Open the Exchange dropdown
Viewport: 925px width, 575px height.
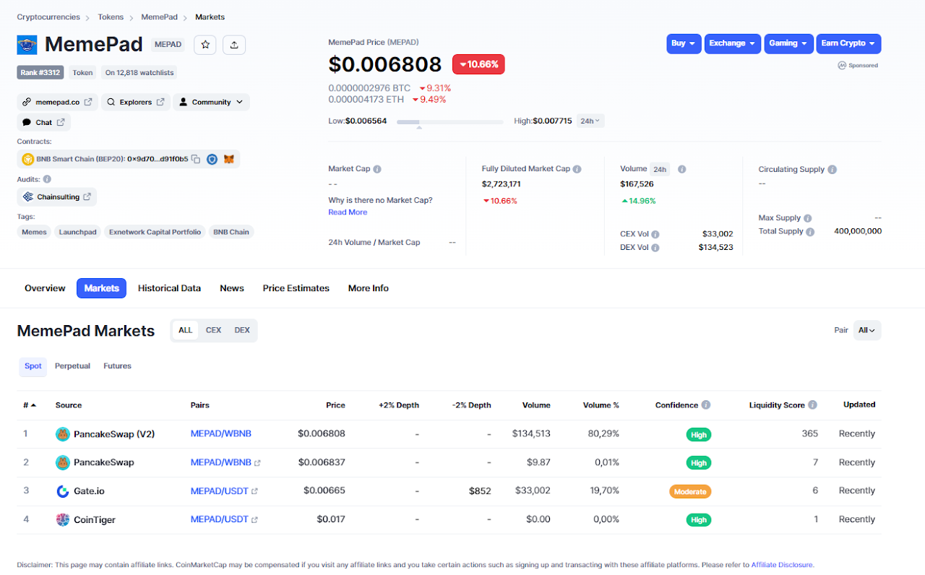coord(733,43)
